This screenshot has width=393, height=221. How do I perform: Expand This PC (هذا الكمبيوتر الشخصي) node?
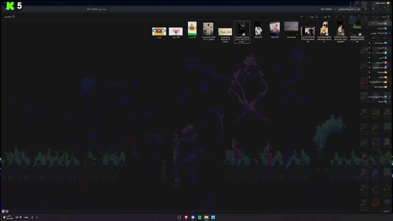(x=389, y=97)
